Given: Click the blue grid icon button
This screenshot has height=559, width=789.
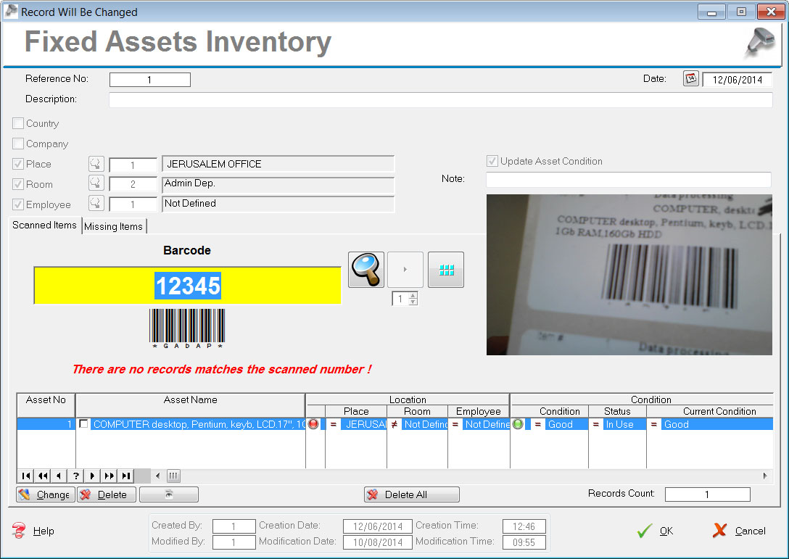Looking at the screenshot, I should (x=446, y=270).
